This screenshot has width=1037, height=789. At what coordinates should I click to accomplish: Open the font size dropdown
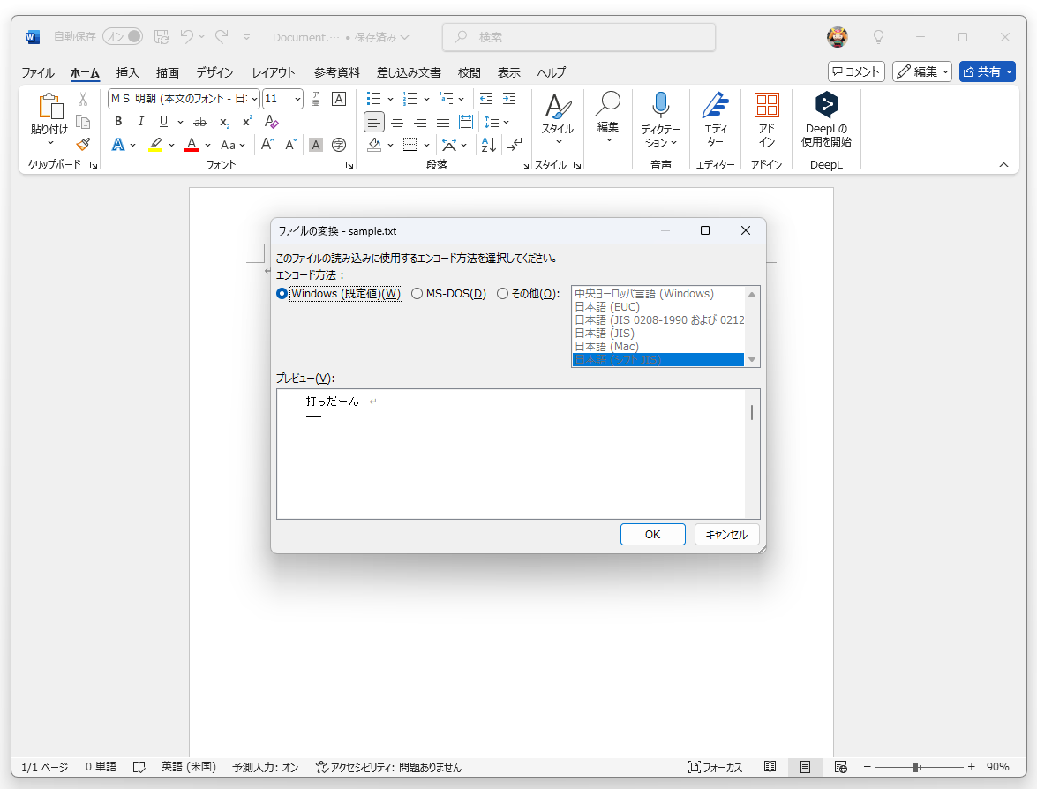(x=297, y=99)
